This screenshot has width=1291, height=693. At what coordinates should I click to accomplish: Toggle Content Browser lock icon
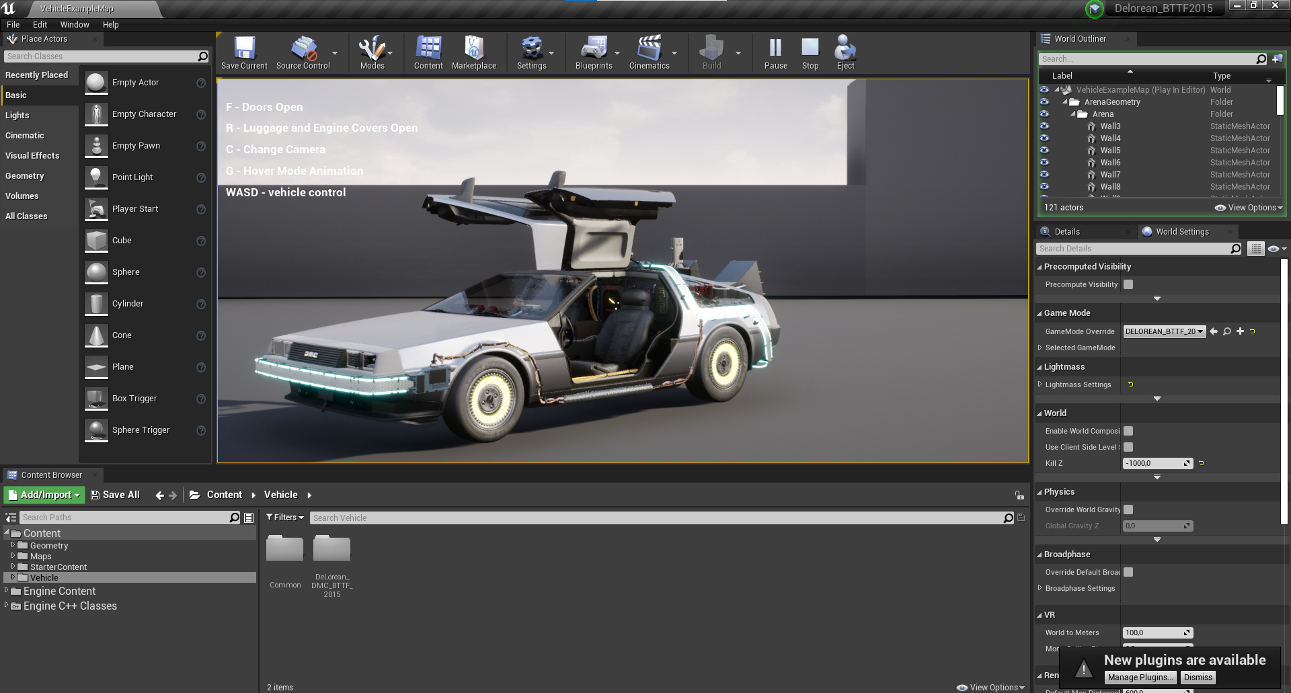[x=1019, y=495]
